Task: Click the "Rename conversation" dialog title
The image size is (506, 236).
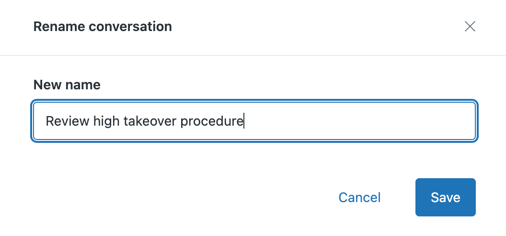Action: click(103, 26)
